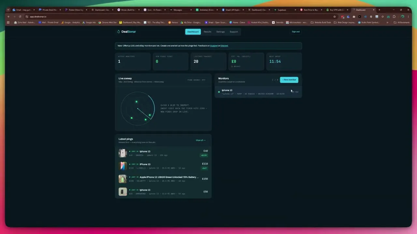Switch to the Email browser tab

click(24, 10)
